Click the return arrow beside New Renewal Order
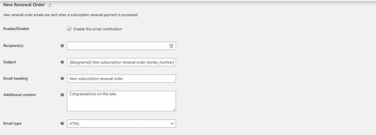The image size is (376, 135). [50, 5]
